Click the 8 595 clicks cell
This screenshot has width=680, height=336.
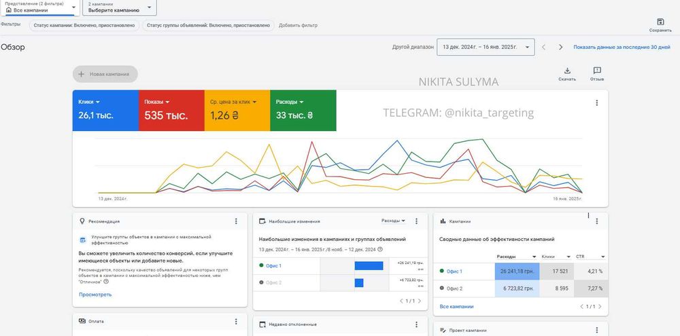[x=557, y=288]
